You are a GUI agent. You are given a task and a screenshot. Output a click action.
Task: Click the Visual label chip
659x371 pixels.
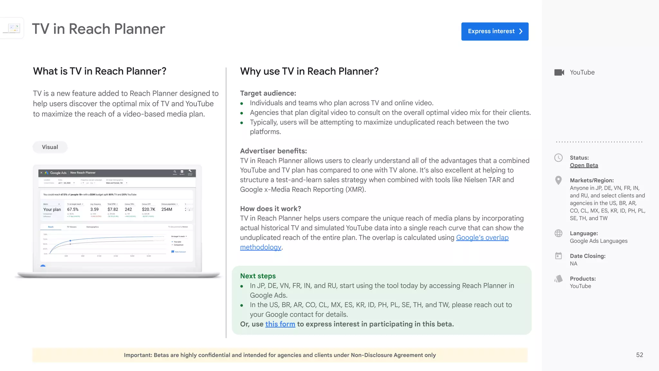[x=50, y=147]
